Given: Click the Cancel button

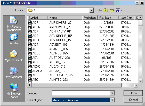Looking at the screenshot, I should (x=133, y=100).
